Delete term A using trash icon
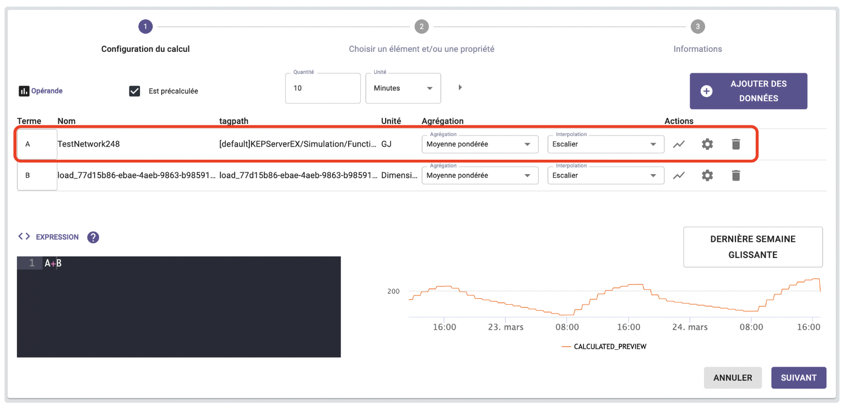Screen dimensions: 845x411 click(x=735, y=144)
